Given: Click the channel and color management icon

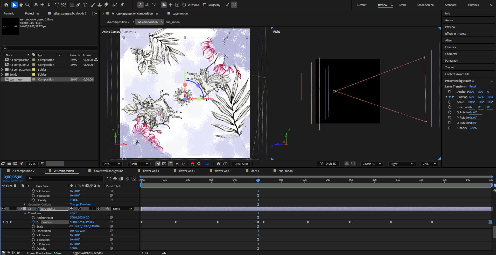Looking at the screenshot, I should click(192, 164).
